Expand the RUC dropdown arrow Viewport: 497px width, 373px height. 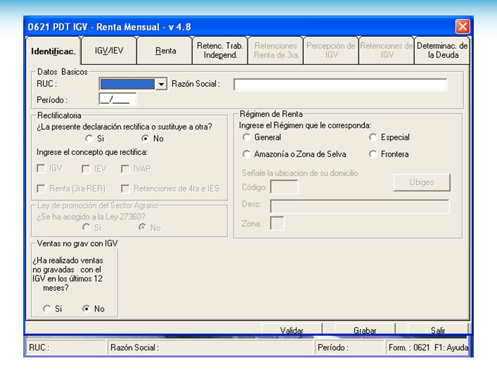click(162, 84)
